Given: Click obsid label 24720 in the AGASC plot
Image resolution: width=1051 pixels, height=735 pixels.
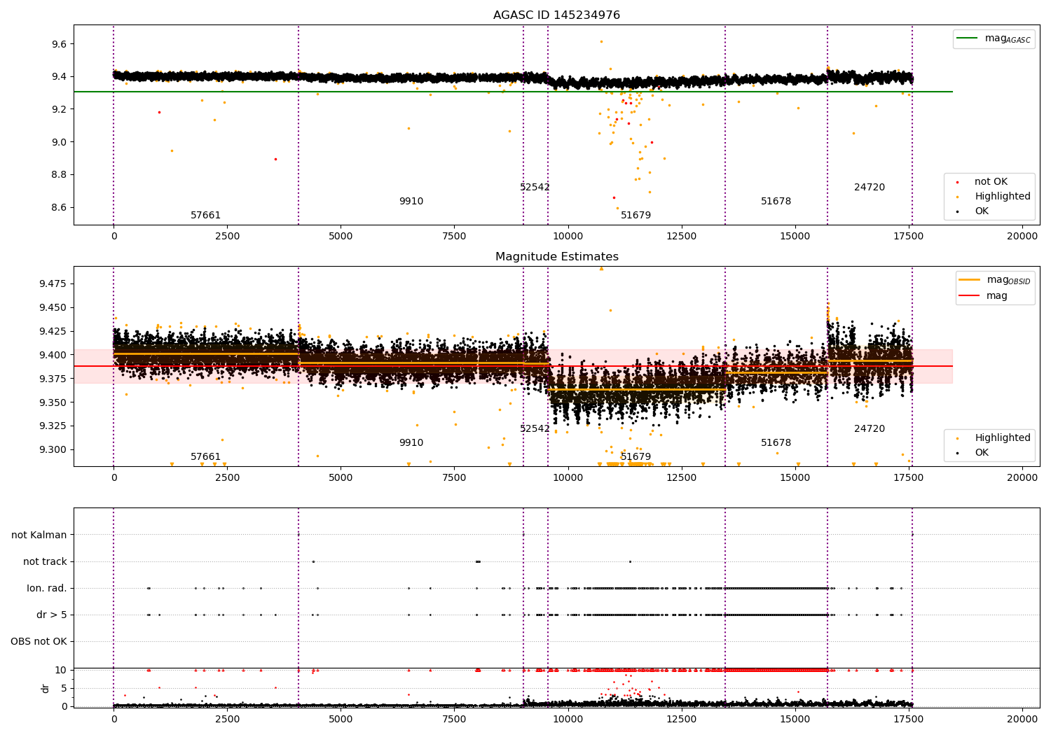Looking at the screenshot, I should tap(870, 188).
